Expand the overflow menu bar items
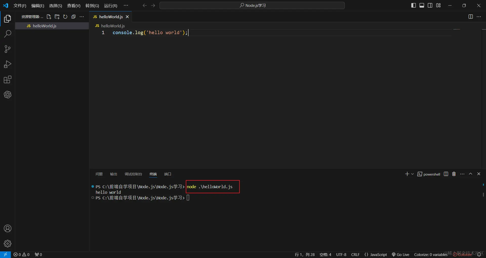486x258 pixels. 126,6
